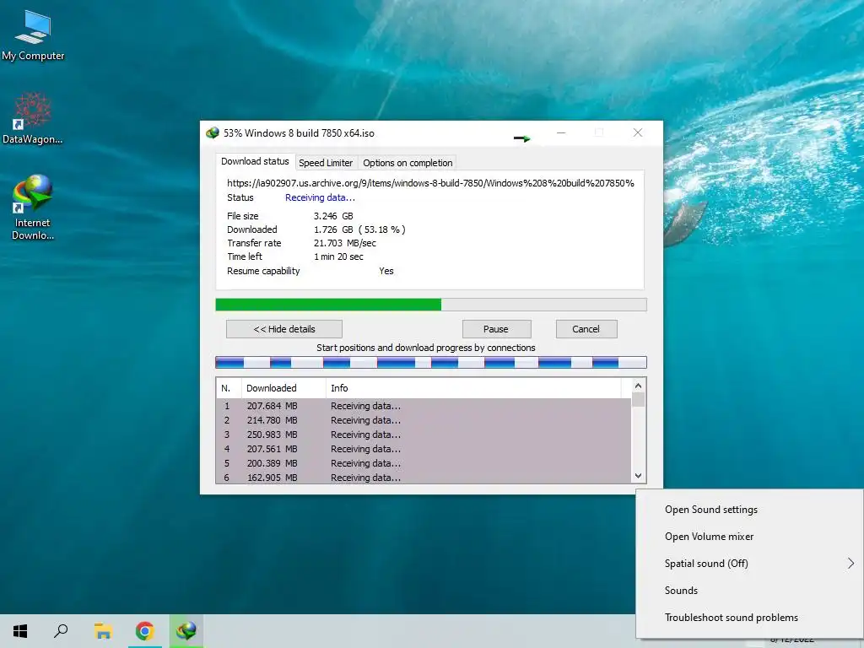The image size is (864, 648).
Task: Click connections list scroll up arrow
Action: pyautogui.click(x=638, y=386)
